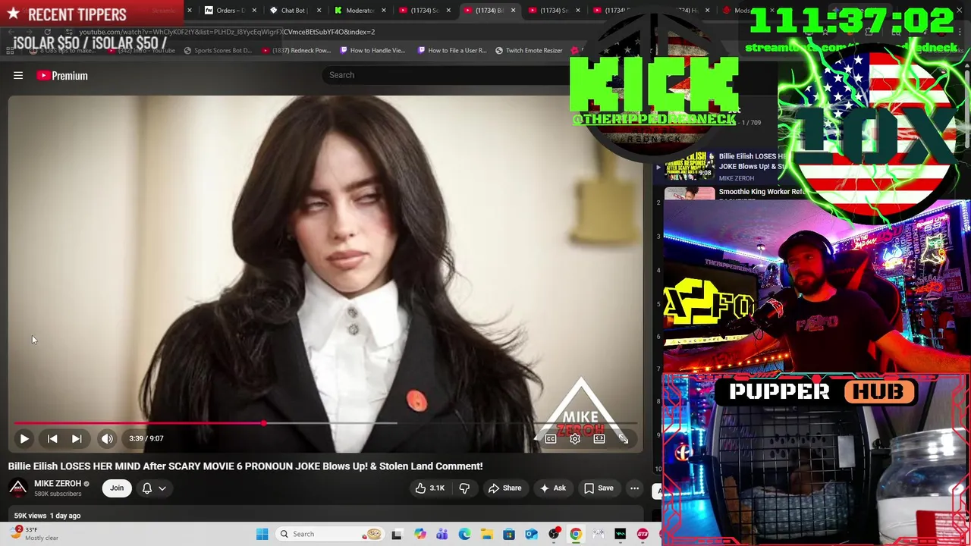The width and height of the screenshot is (971, 546).
Task: Save video to a playlist
Action: click(599, 488)
